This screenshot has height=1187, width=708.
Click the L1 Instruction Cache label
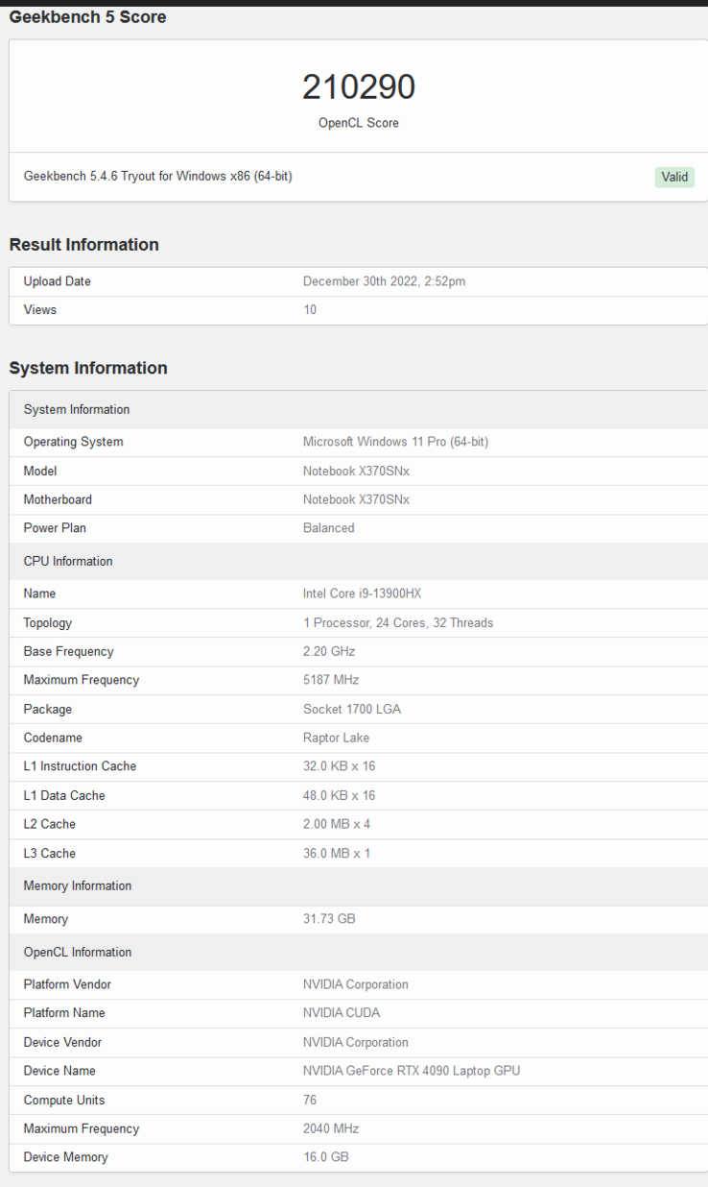(80, 765)
